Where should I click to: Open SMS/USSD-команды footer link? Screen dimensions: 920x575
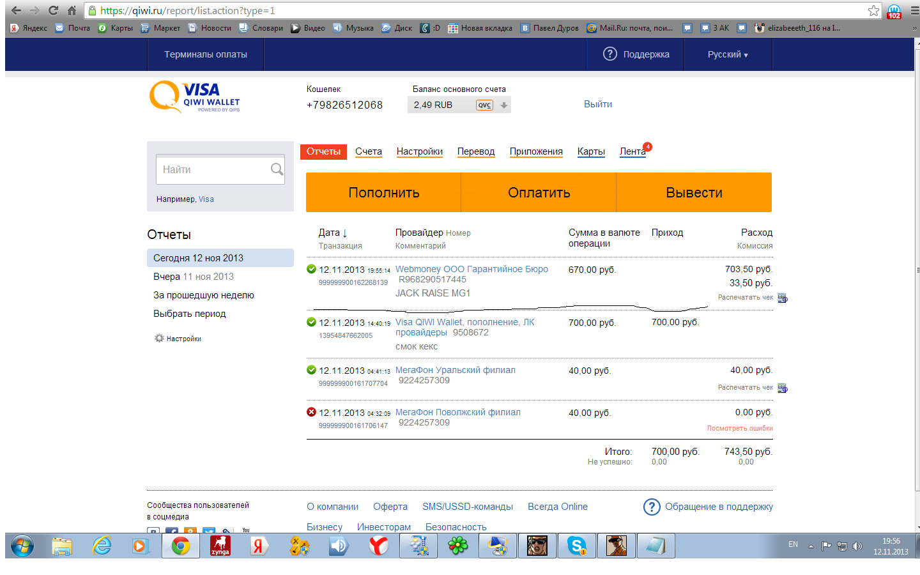click(468, 507)
